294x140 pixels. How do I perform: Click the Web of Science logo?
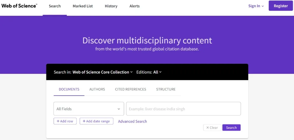[x=19, y=6]
